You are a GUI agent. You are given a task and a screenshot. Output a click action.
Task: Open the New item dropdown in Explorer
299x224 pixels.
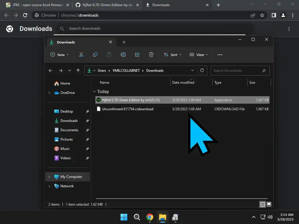coord(59,55)
